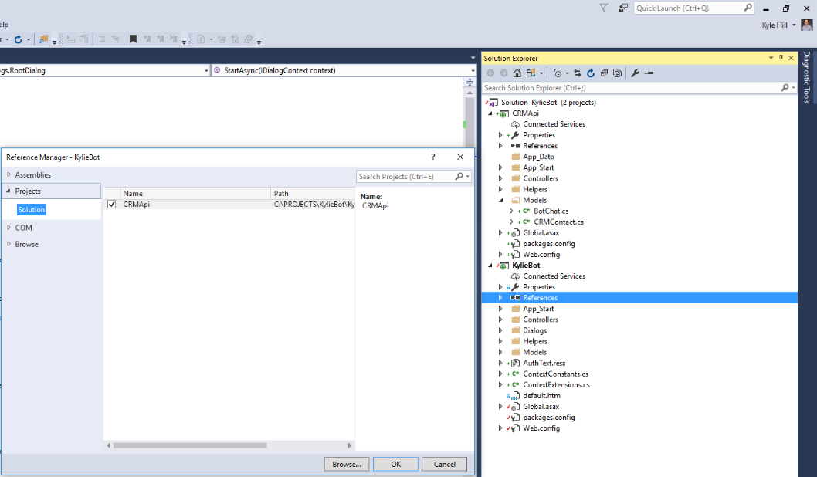Click magnifier in Search Solution Explorer box

[x=785, y=87]
